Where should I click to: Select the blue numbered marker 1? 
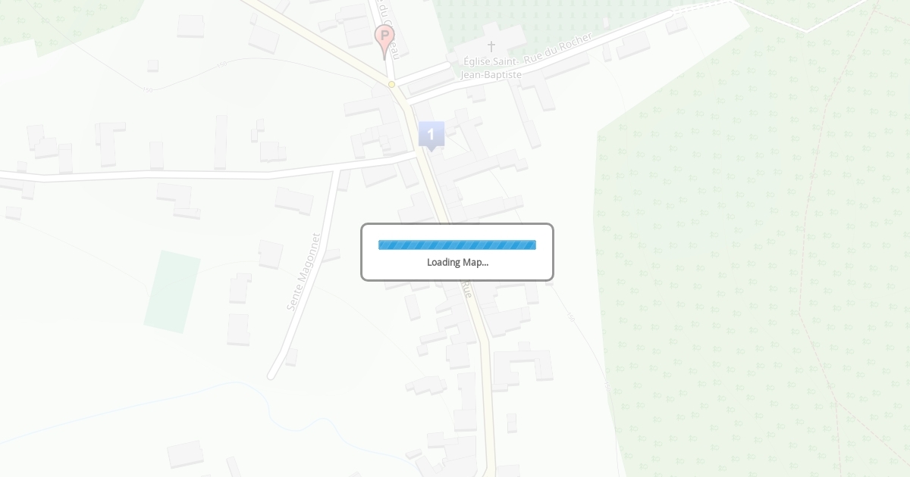(431, 136)
